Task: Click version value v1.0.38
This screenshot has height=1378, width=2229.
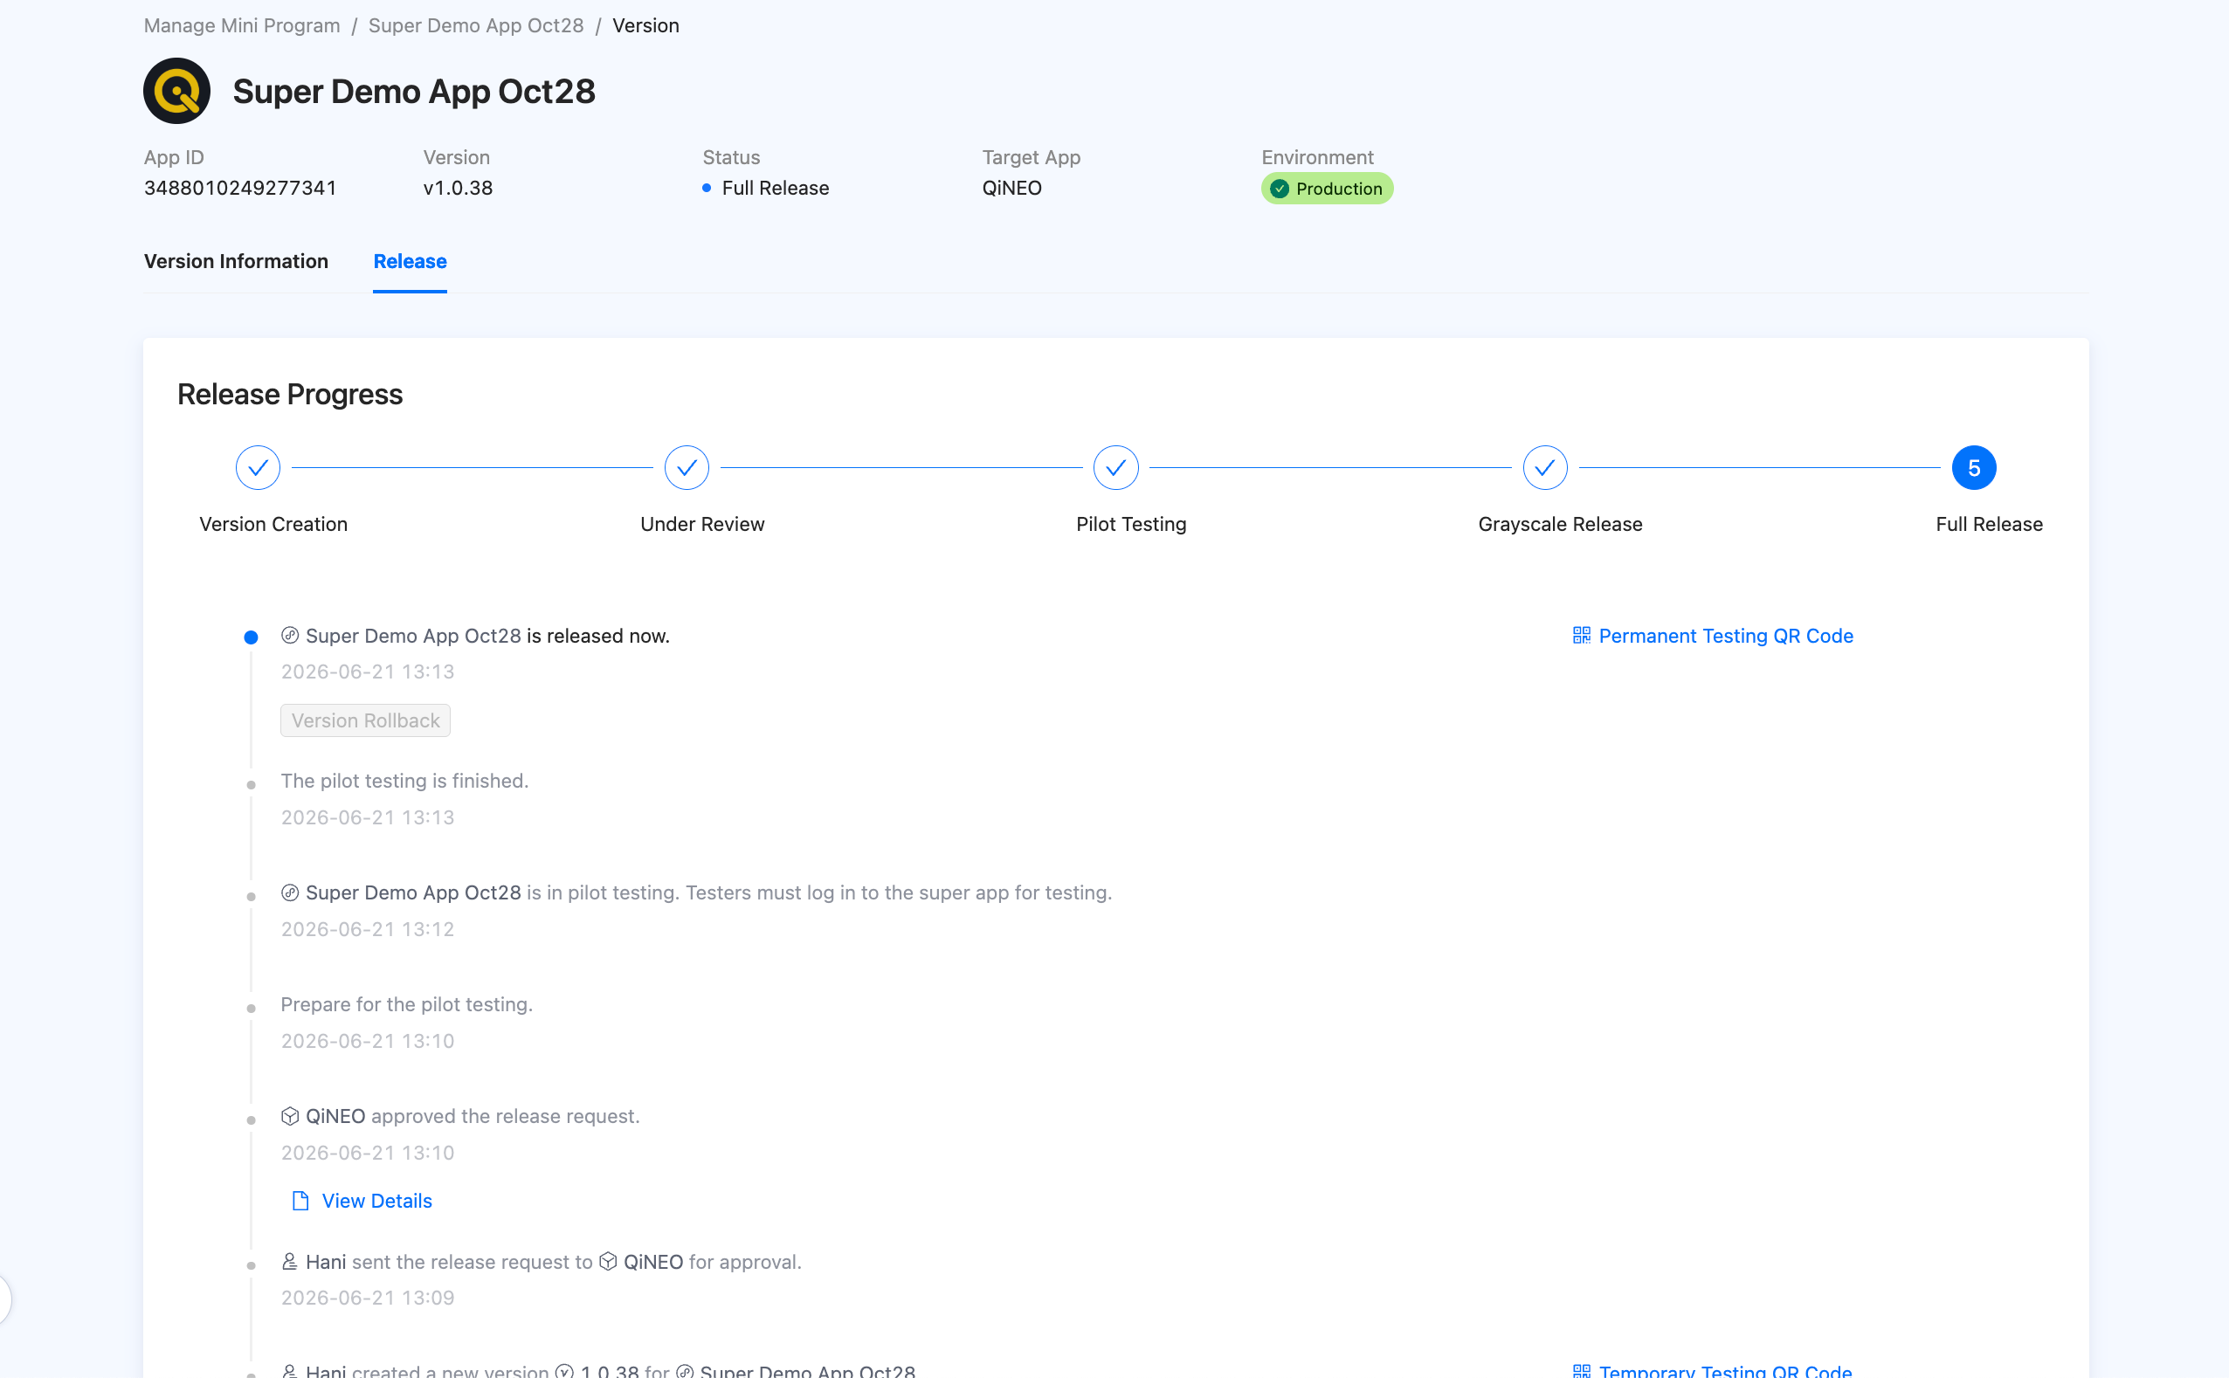Action: coord(459,189)
